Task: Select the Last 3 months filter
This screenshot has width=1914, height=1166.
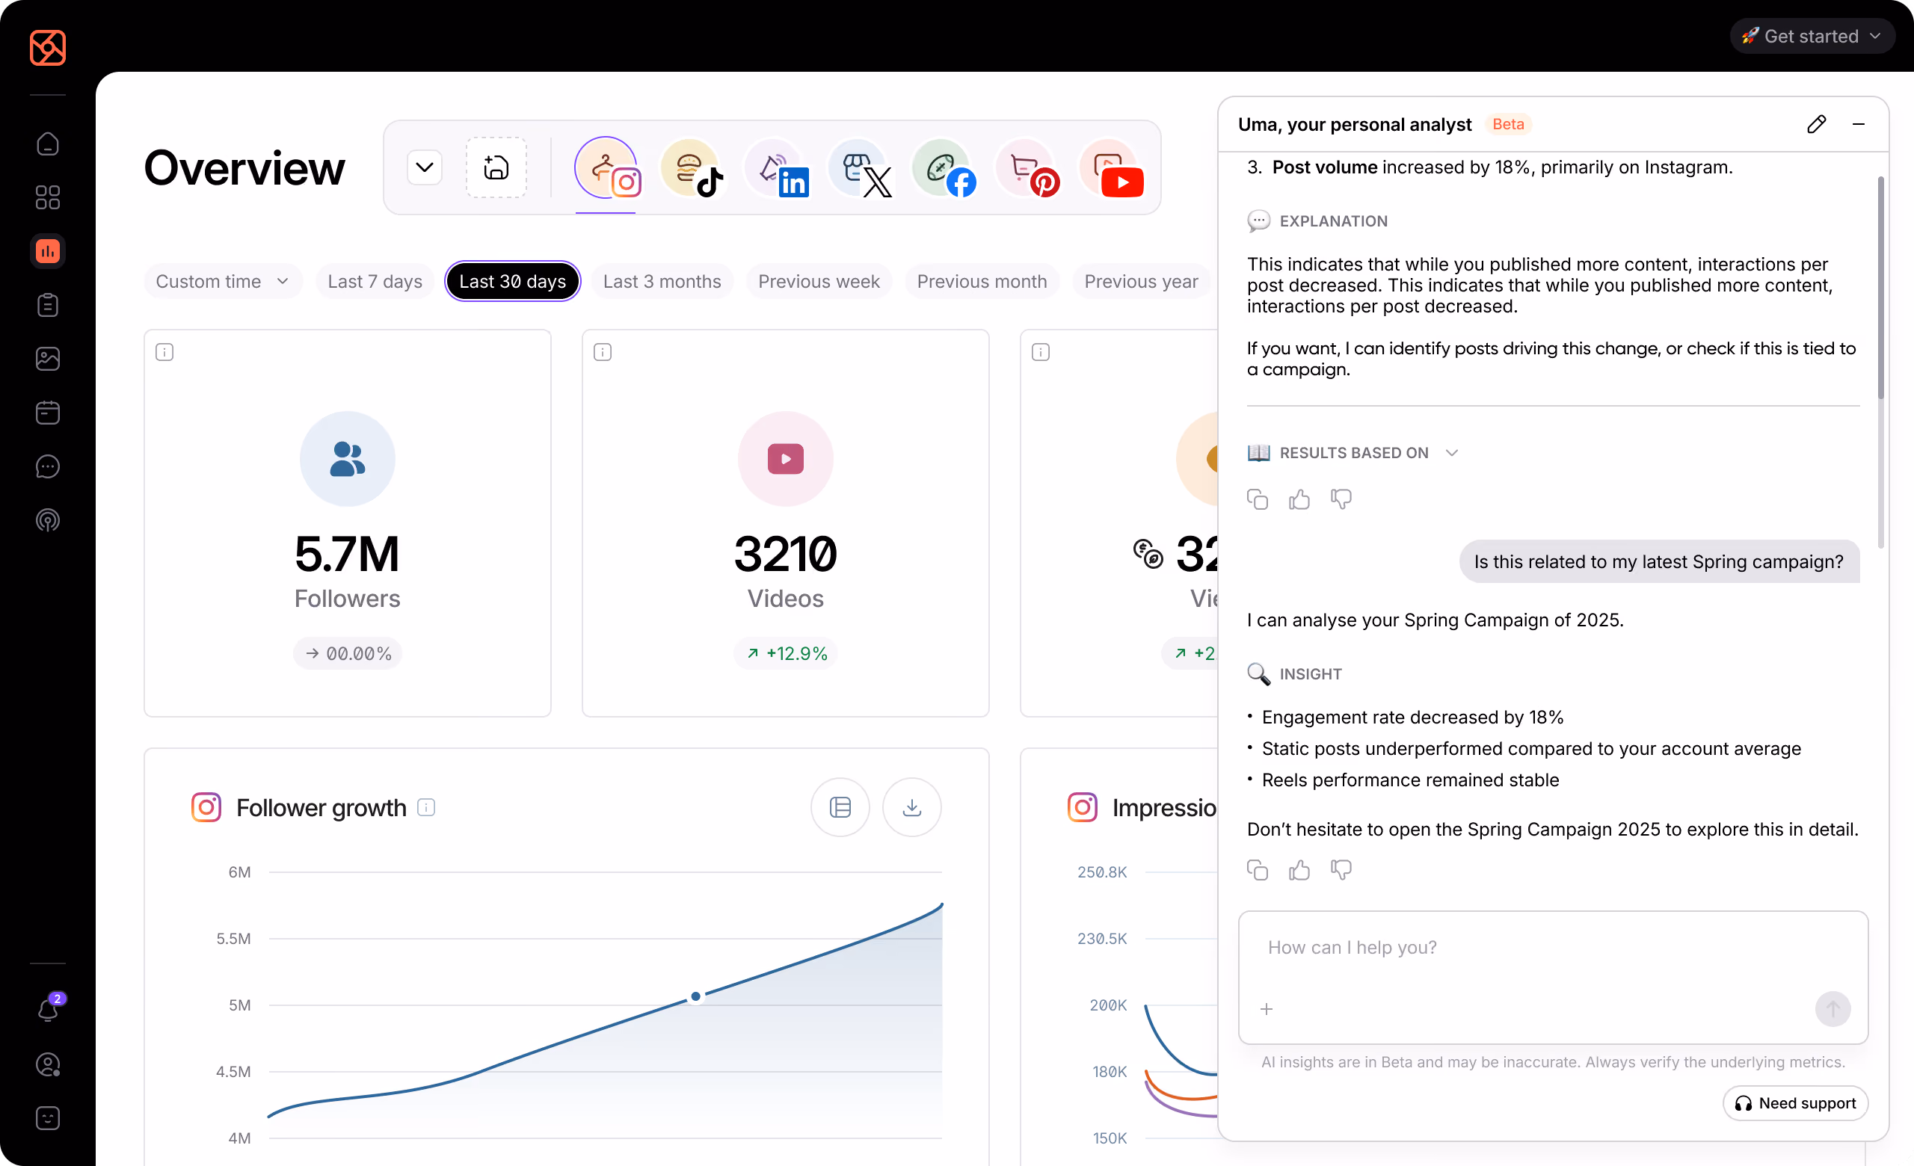Action: click(662, 282)
